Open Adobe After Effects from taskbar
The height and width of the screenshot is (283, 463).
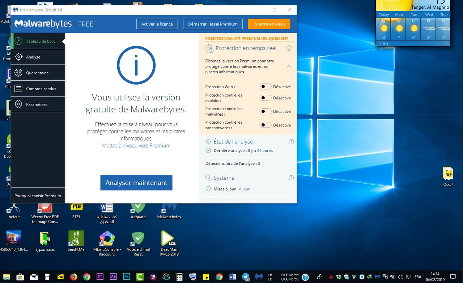click(x=113, y=277)
